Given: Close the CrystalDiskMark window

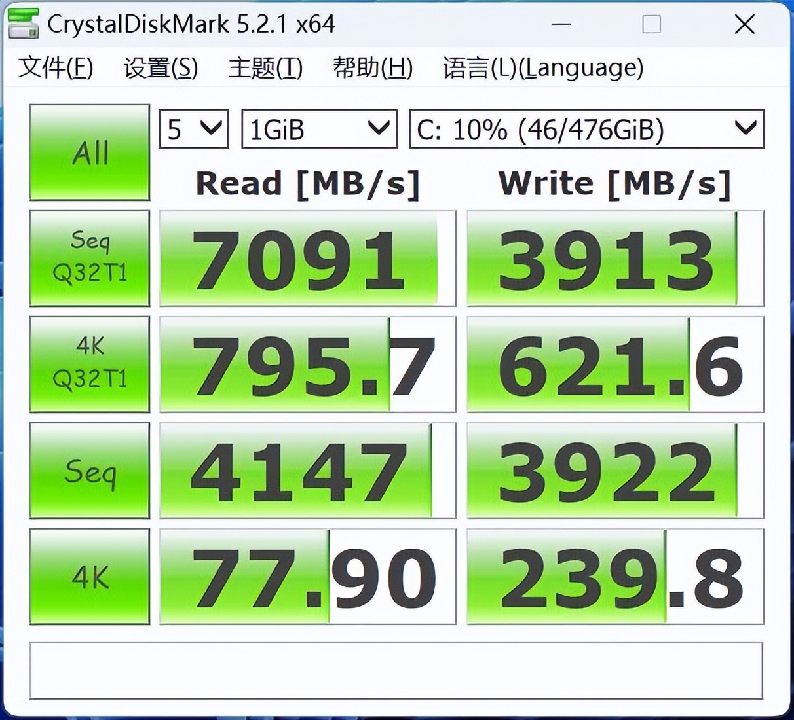Looking at the screenshot, I should [744, 25].
